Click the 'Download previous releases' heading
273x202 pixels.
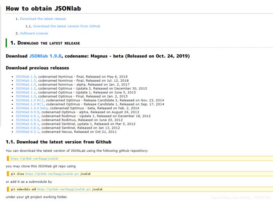coord(37,68)
